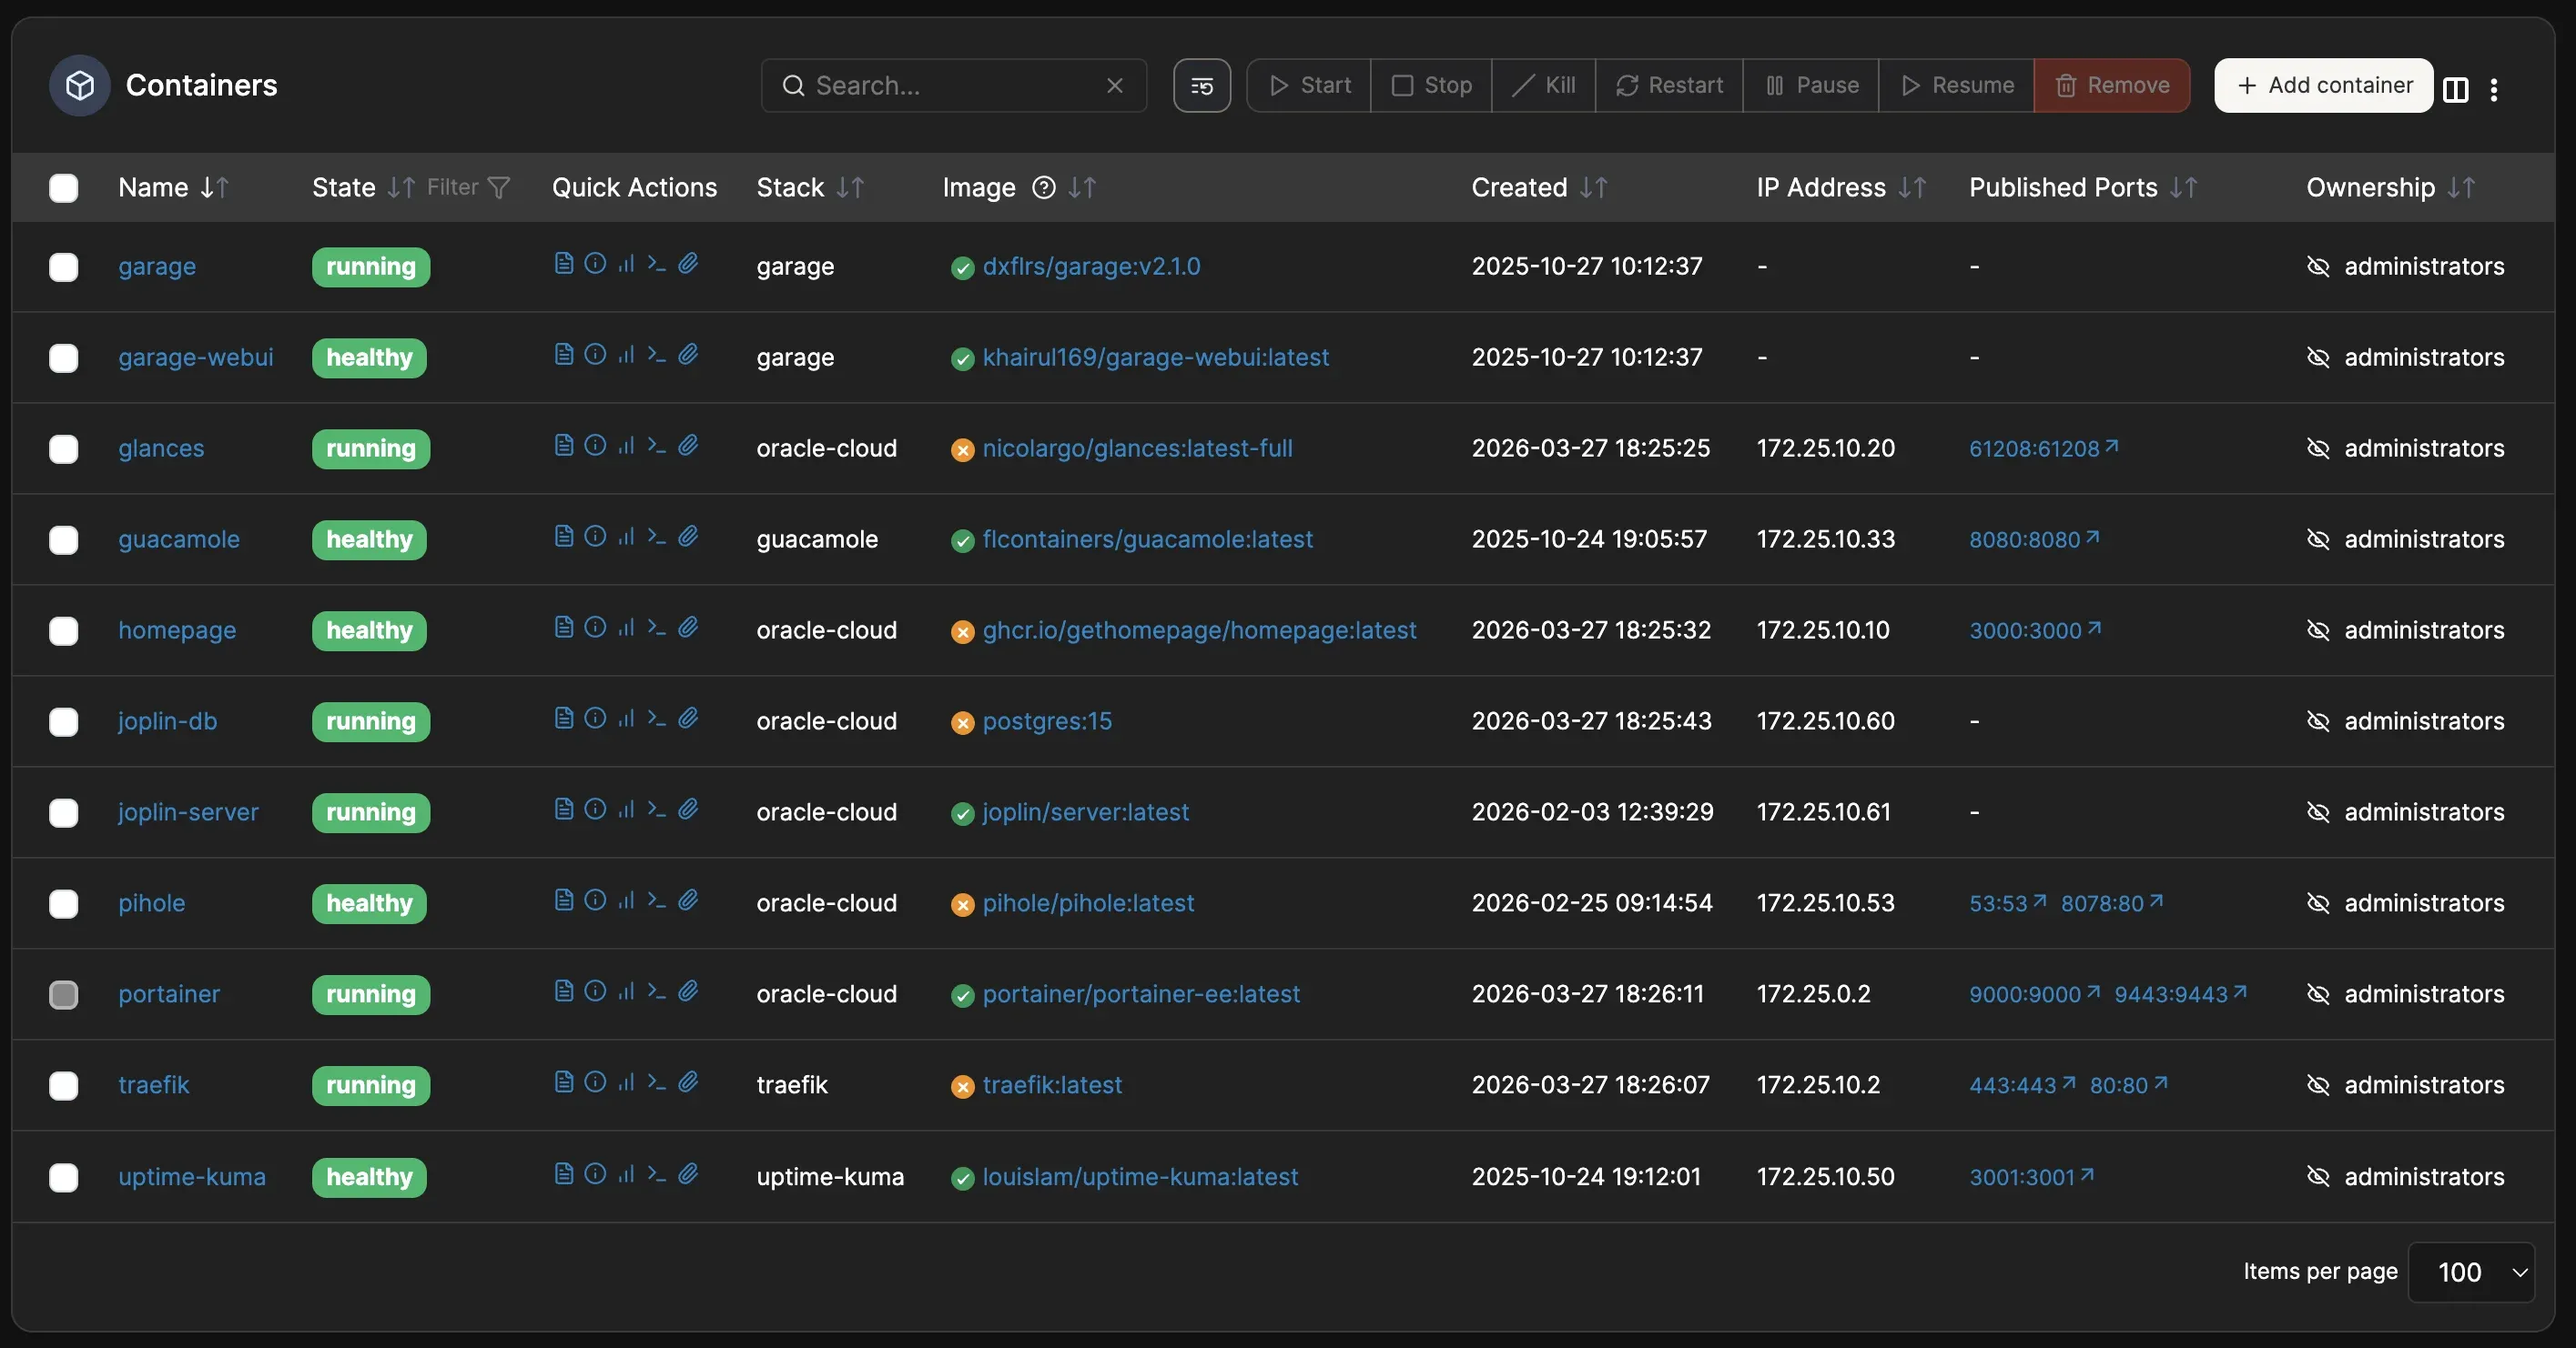Open the three-dot more options menu
This screenshot has width=2576, height=1348.
(x=2494, y=89)
